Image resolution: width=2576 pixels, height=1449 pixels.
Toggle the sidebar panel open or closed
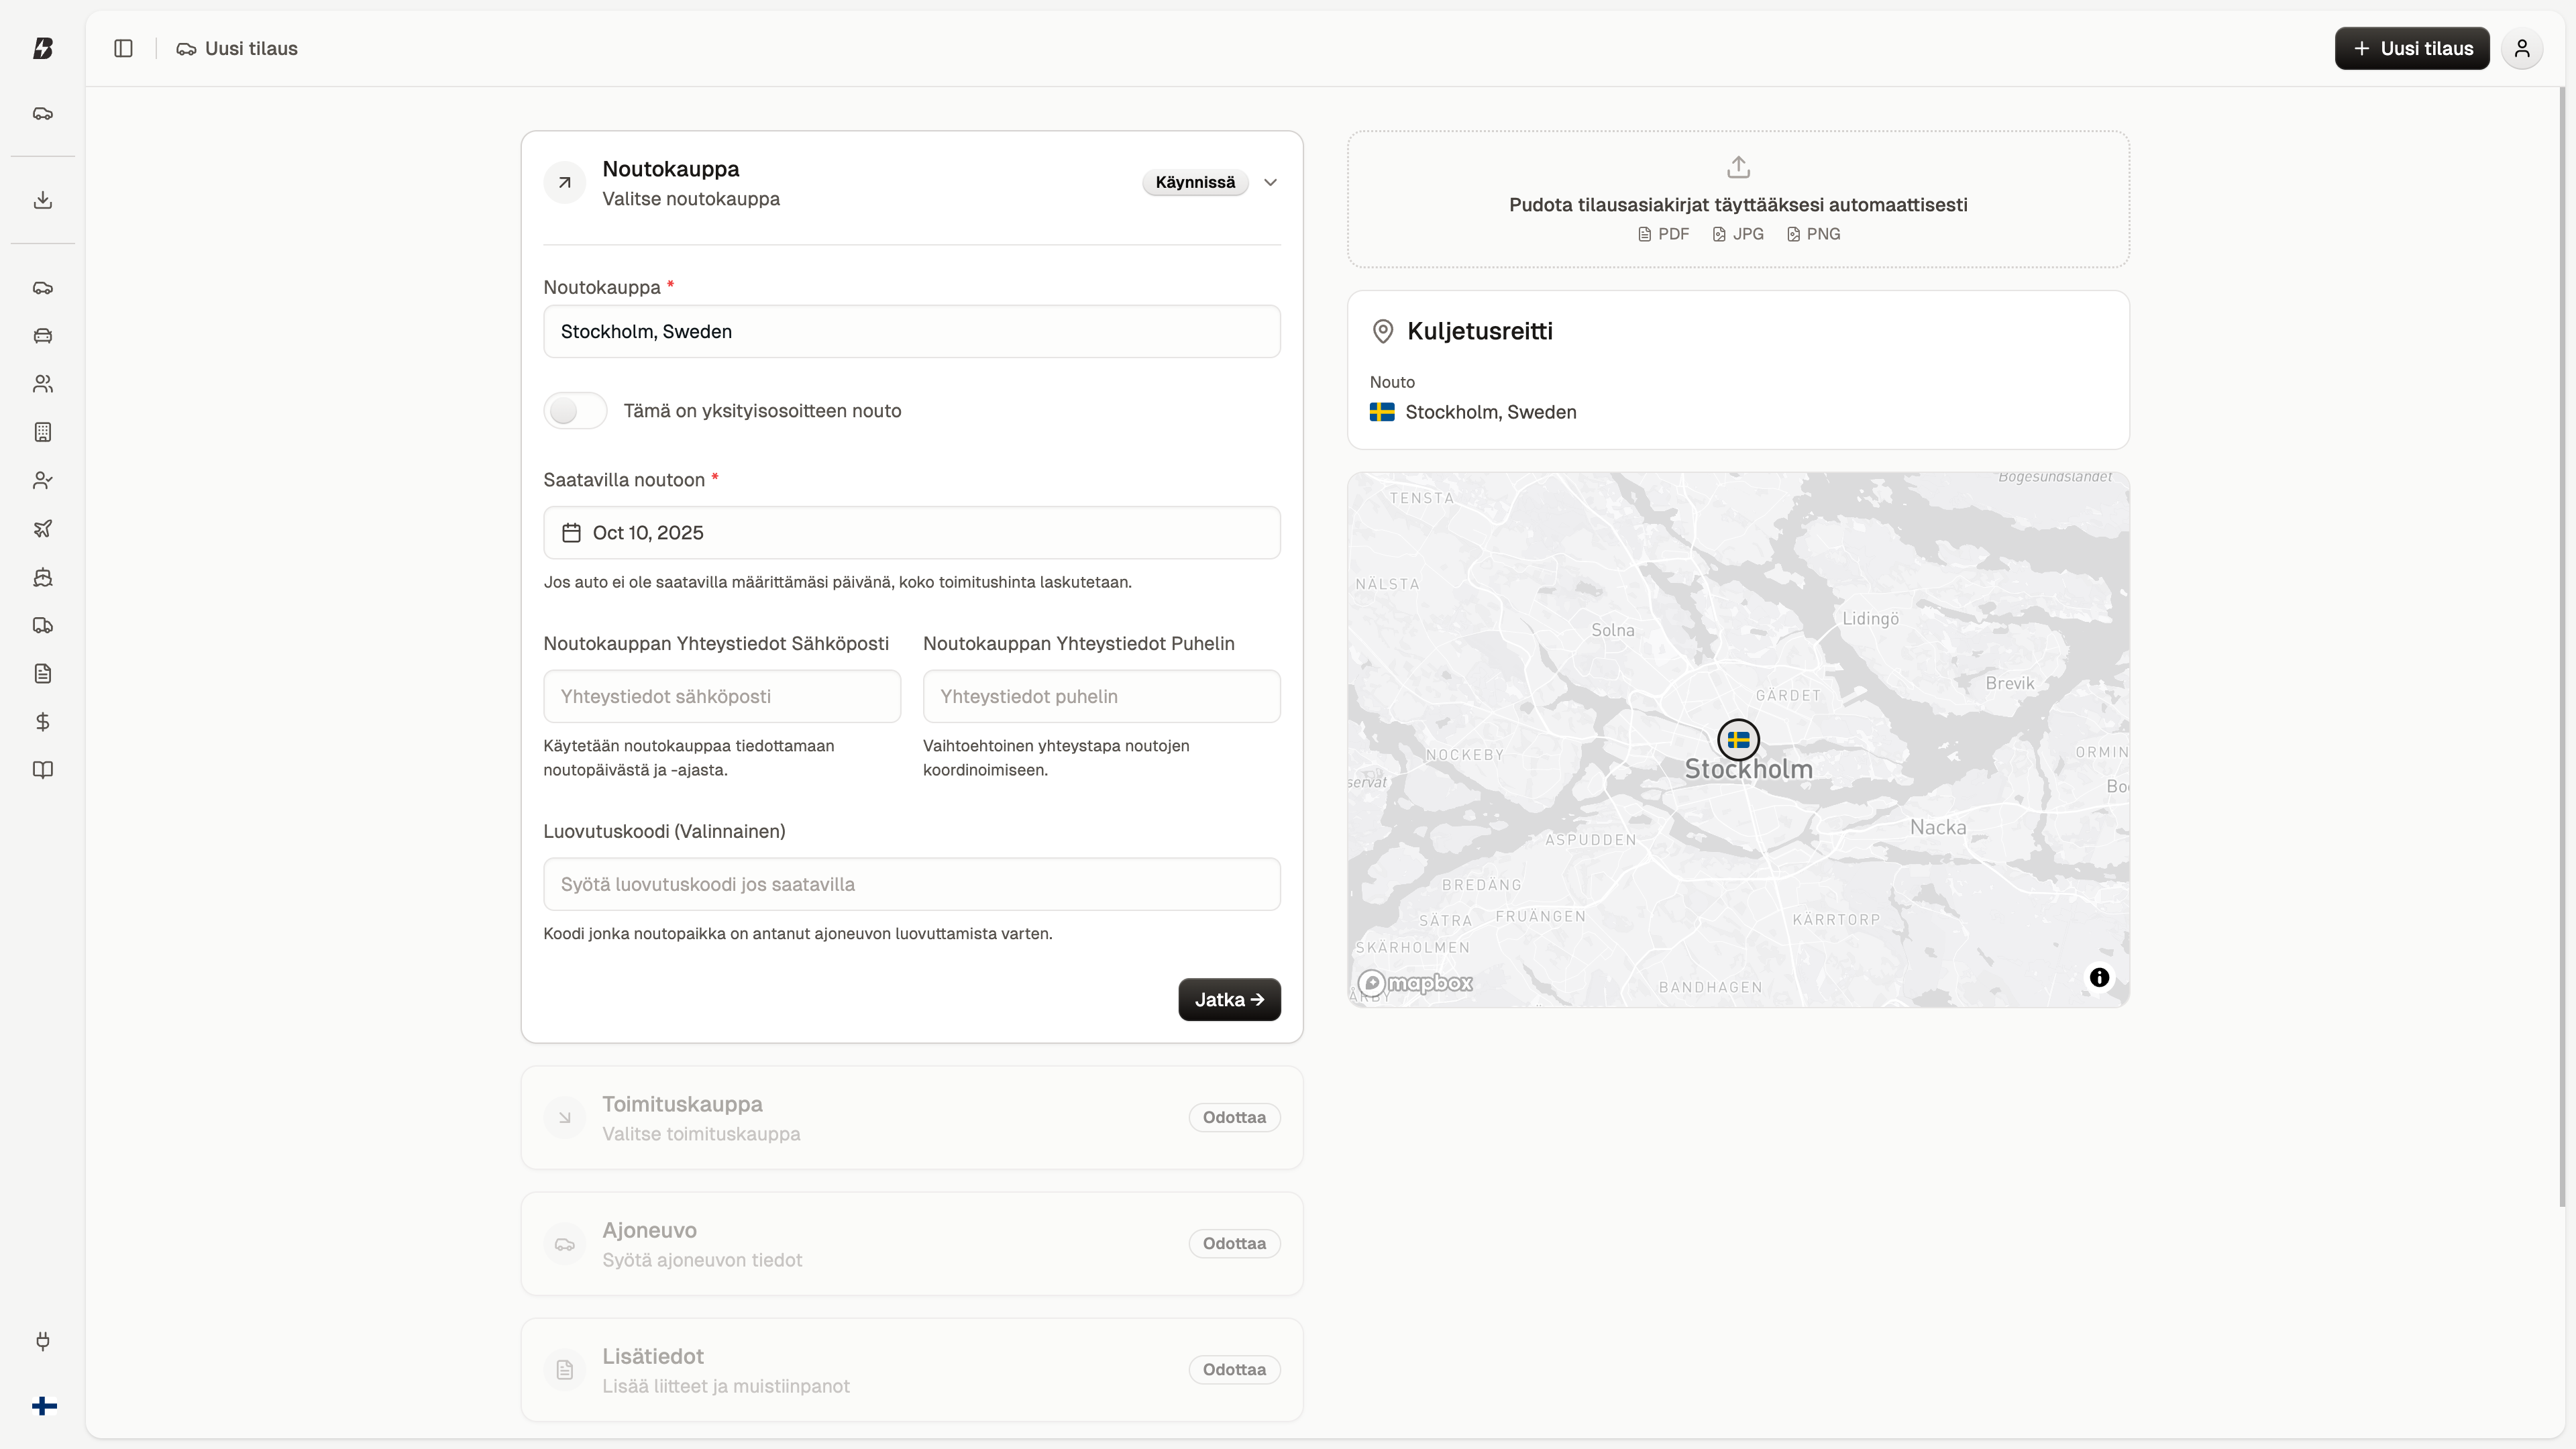click(123, 48)
